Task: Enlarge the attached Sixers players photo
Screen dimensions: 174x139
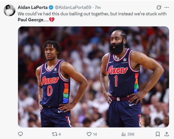Action: click(x=93, y=77)
